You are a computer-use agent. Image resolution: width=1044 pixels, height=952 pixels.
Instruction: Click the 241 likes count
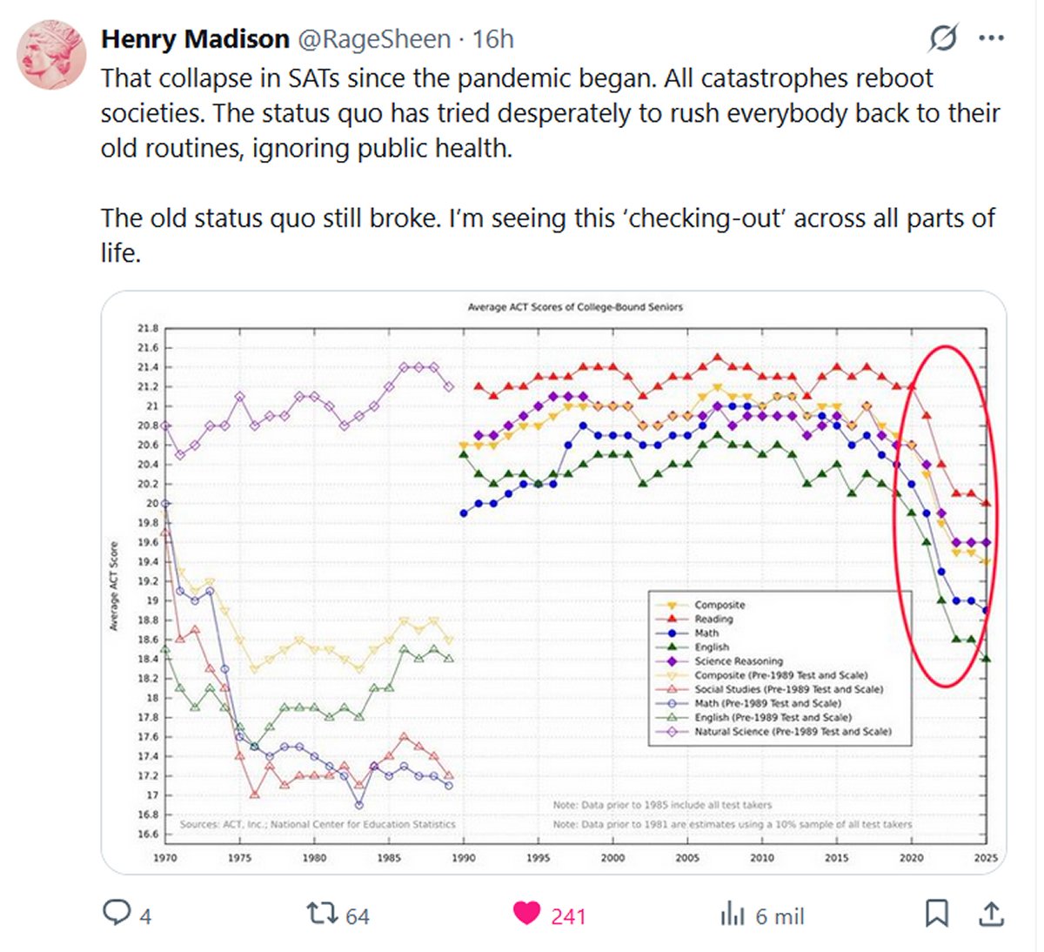click(568, 916)
